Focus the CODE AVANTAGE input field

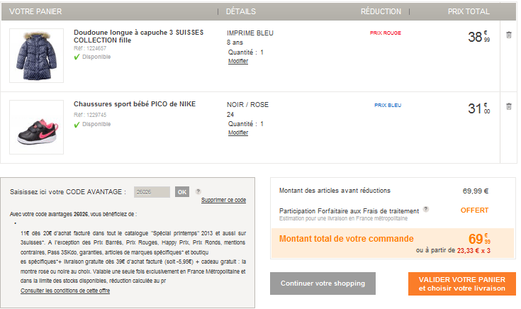[x=152, y=192]
